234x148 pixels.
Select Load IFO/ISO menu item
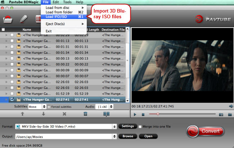click(64, 16)
